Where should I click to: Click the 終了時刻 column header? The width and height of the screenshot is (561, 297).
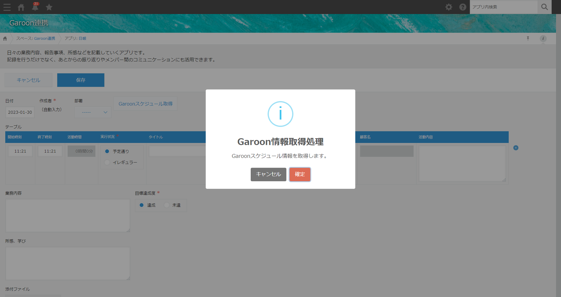45,137
